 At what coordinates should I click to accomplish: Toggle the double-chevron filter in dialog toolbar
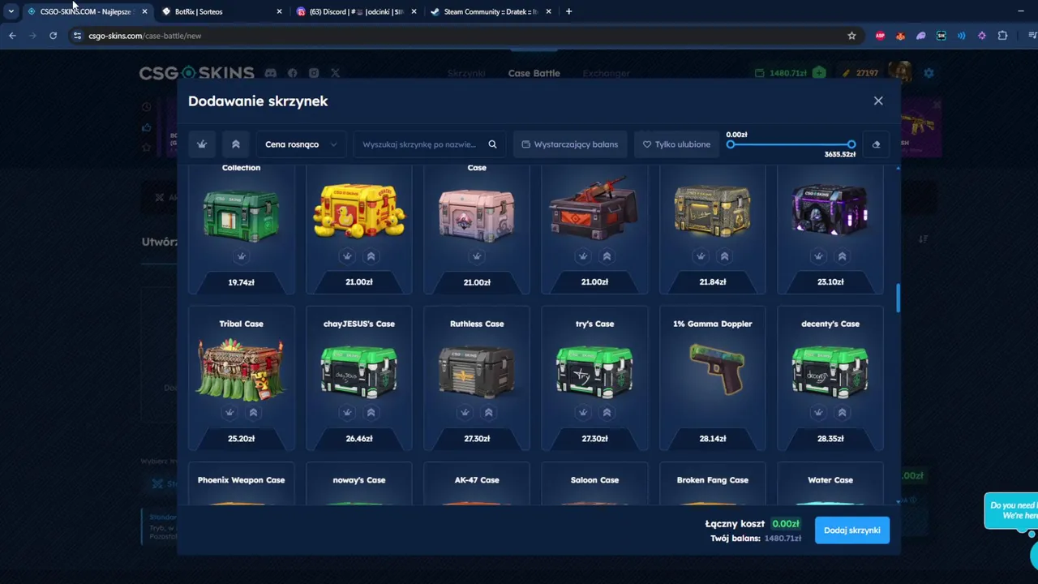236,144
